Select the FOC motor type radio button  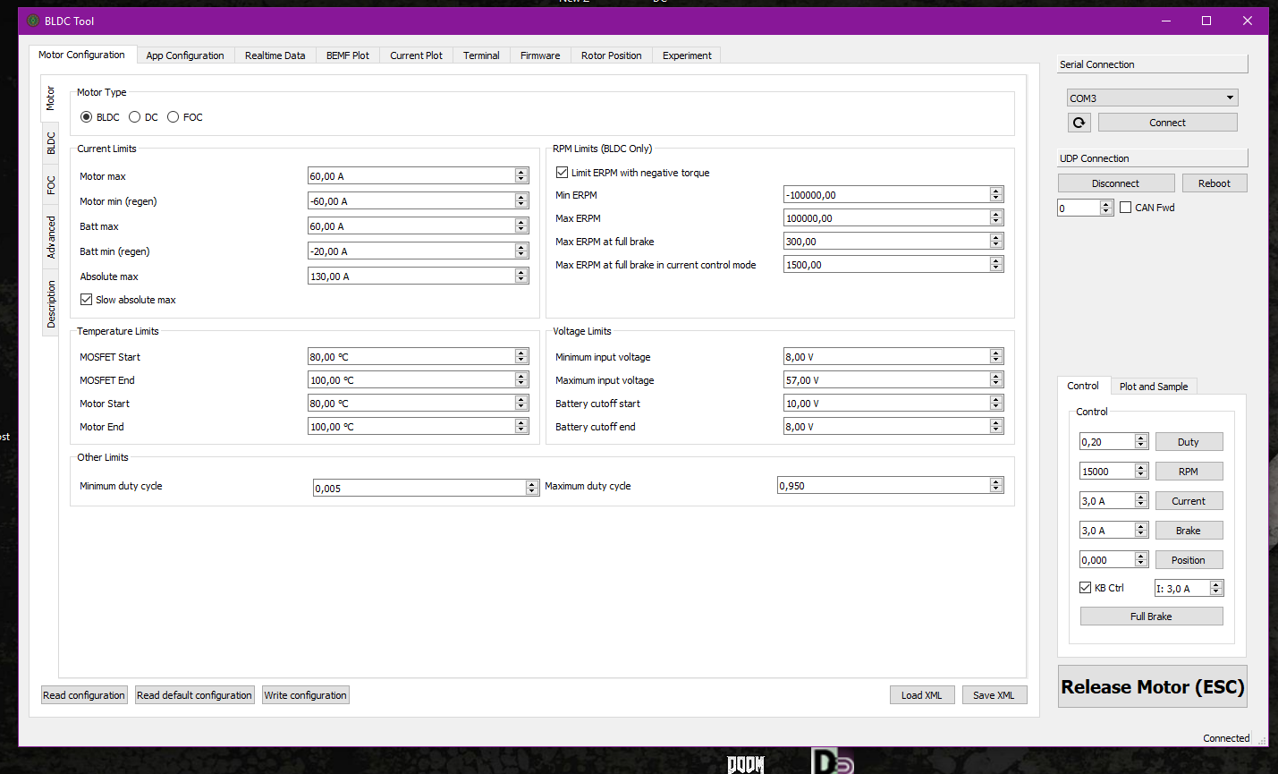coord(174,117)
